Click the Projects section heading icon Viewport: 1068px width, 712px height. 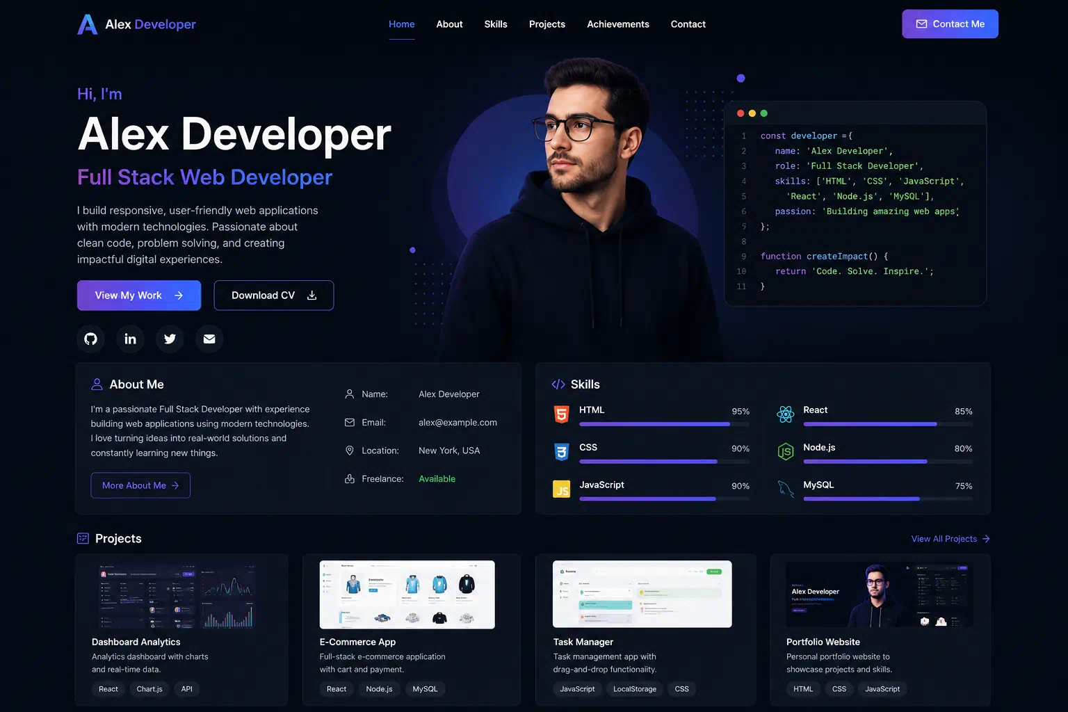pos(83,538)
